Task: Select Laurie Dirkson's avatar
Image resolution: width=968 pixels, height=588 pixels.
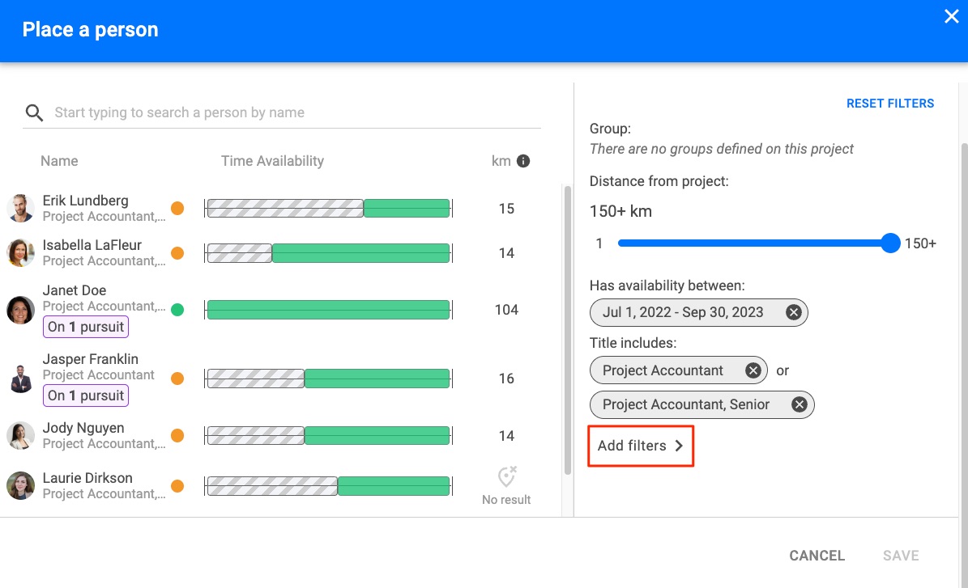Action: point(20,485)
